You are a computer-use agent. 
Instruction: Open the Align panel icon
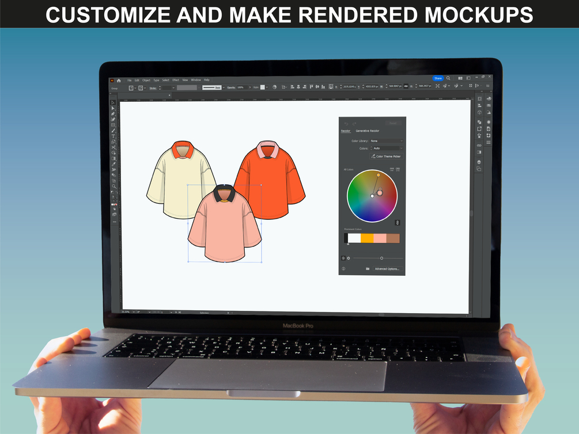tap(479, 105)
